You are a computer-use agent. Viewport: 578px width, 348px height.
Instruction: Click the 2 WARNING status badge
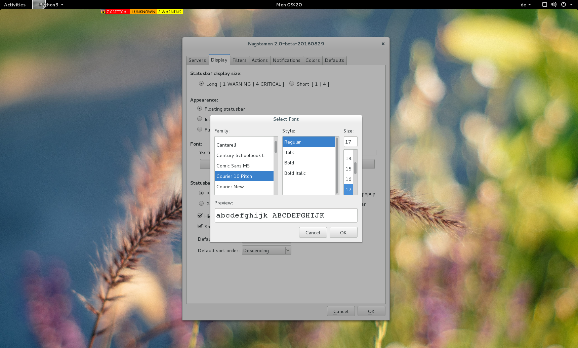coord(170,12)
